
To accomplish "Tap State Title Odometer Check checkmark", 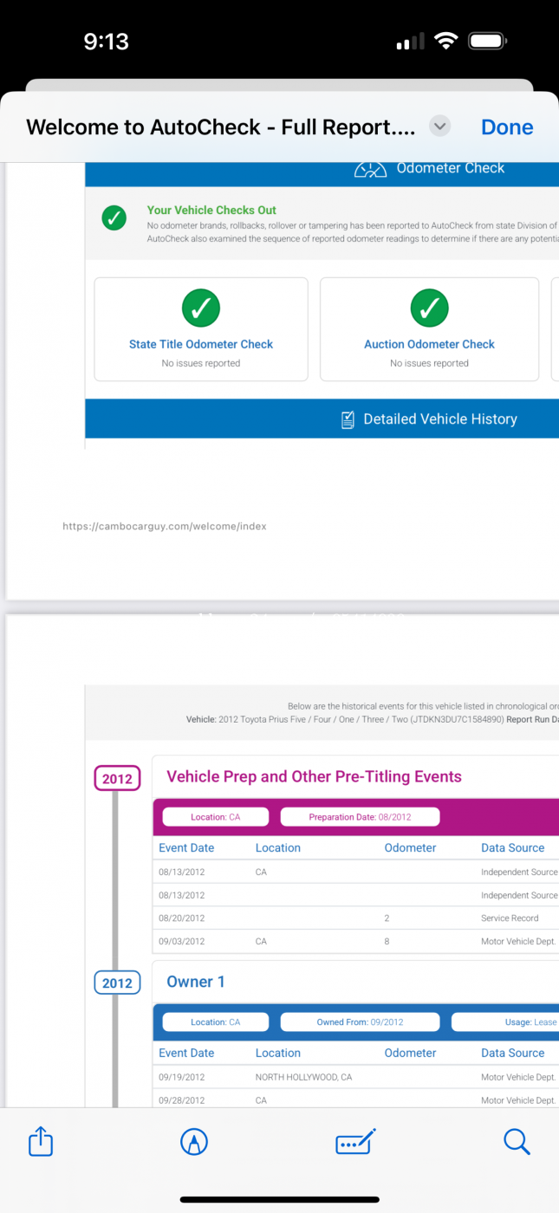I will (201, 307).
